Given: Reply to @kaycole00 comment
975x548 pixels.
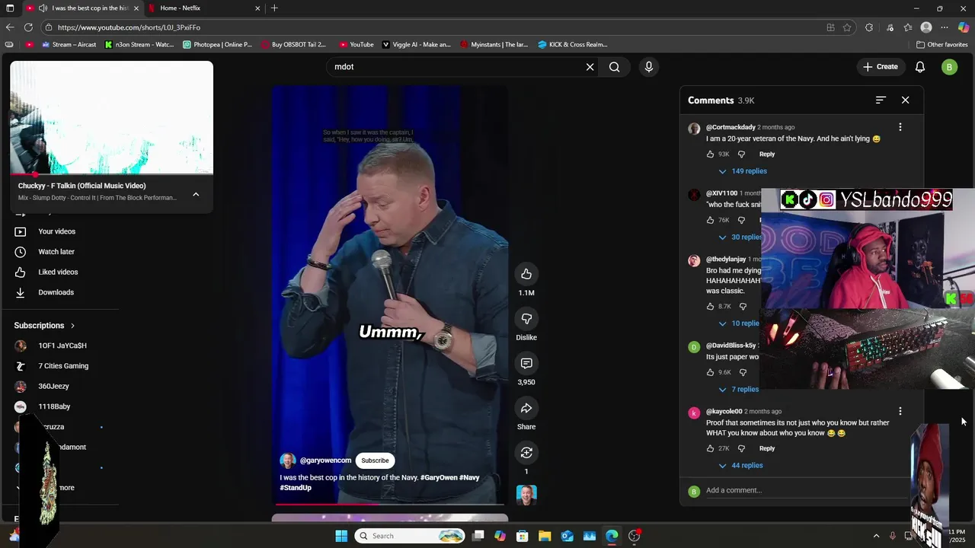Looking at the screenshot, I should click(x=767, y=449).
